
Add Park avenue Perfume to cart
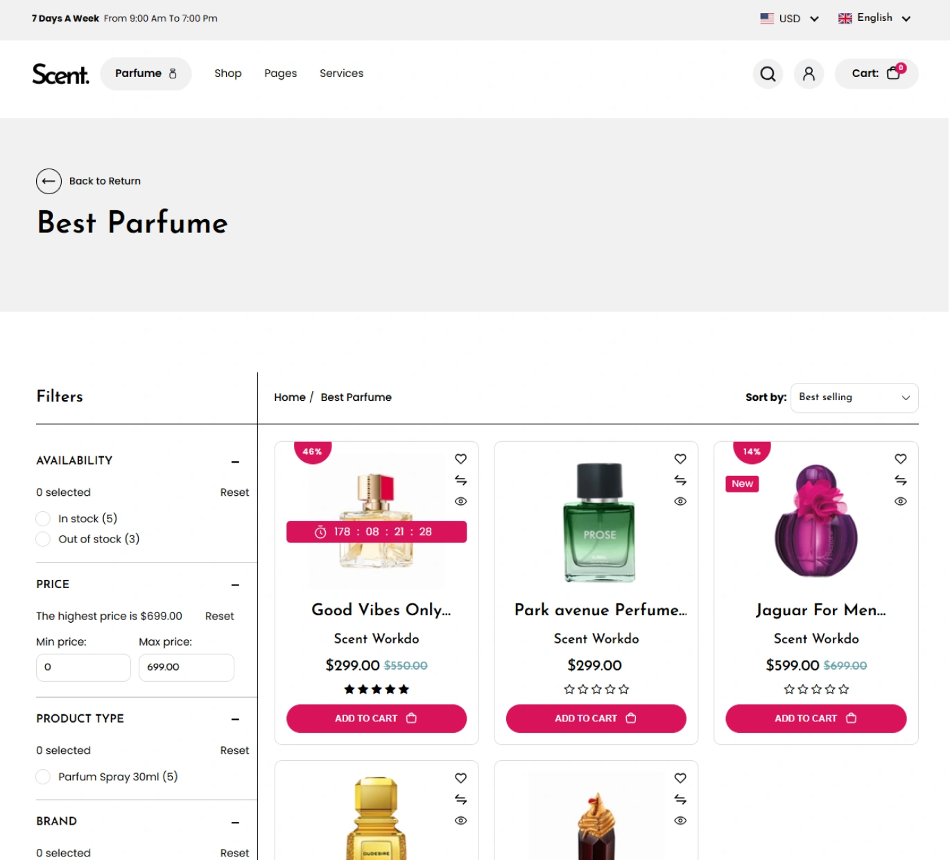click(596, 719)
